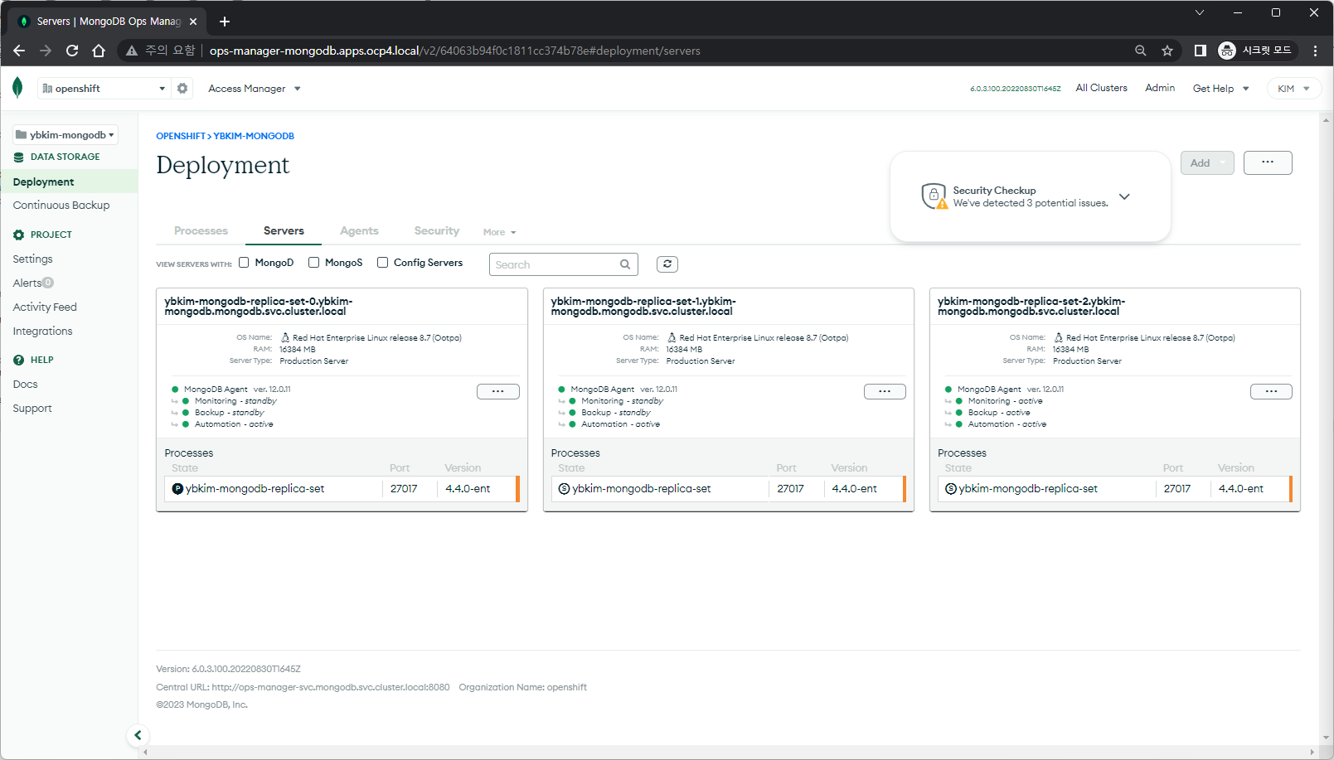Open ellipsis menu for replica-set-0 server
Image resolution: width=1334 pixels, height=760 pixels.
tap(498, 391)
